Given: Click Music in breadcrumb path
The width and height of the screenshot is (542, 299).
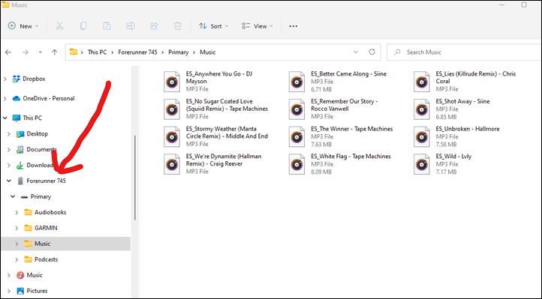Looking at the screenshot, I should pyautogui.click(x=208, y=52).
